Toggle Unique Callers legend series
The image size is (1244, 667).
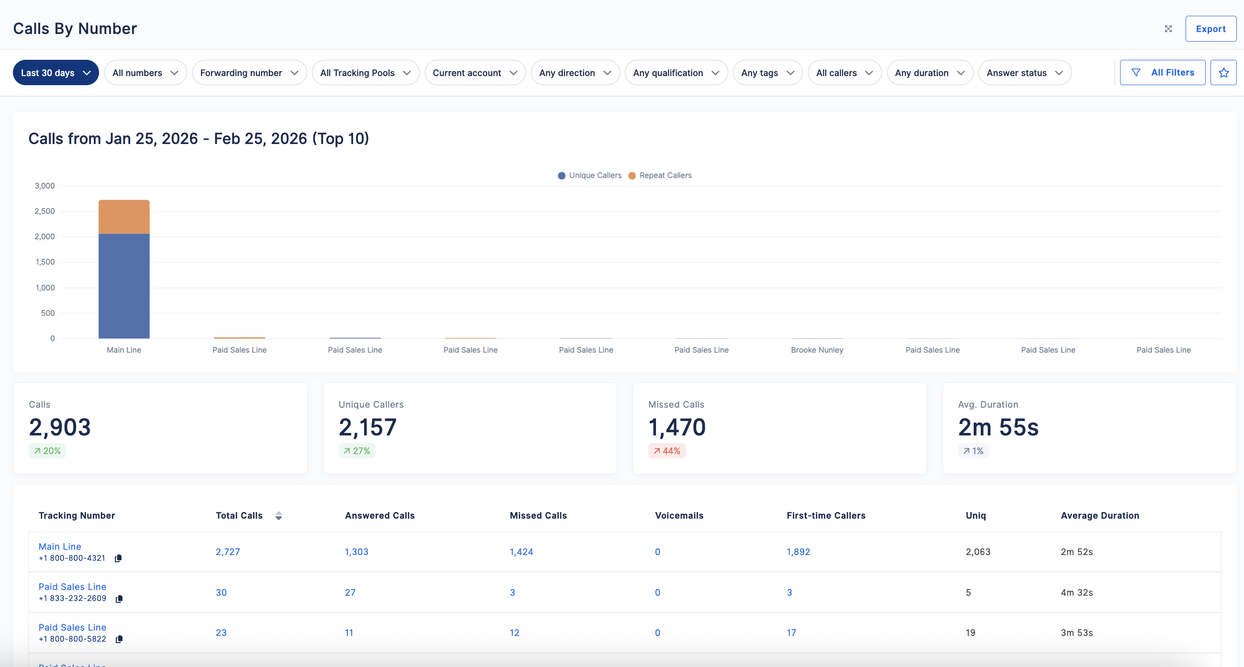(x=589, y=175)
